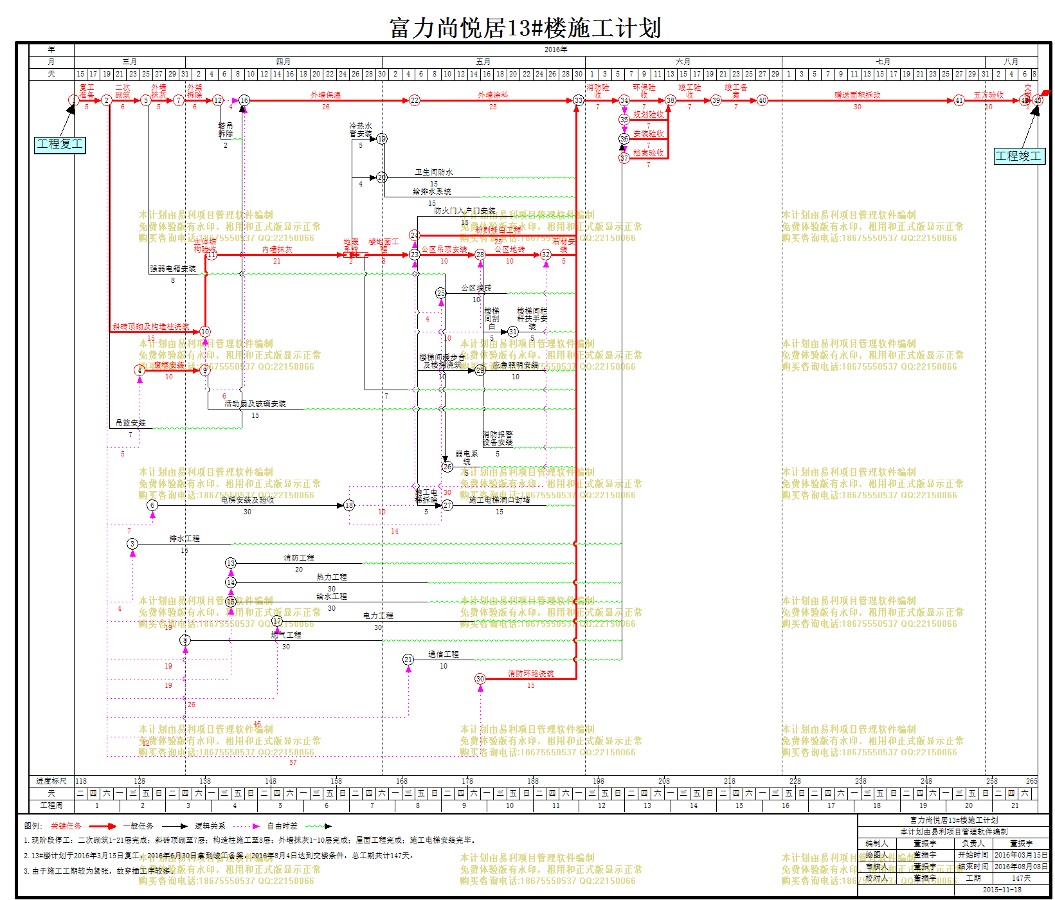The width and height of the screenshot is (1055, 900).
Task: Click the 八月 month header
Action: [x=1011, y=62]
